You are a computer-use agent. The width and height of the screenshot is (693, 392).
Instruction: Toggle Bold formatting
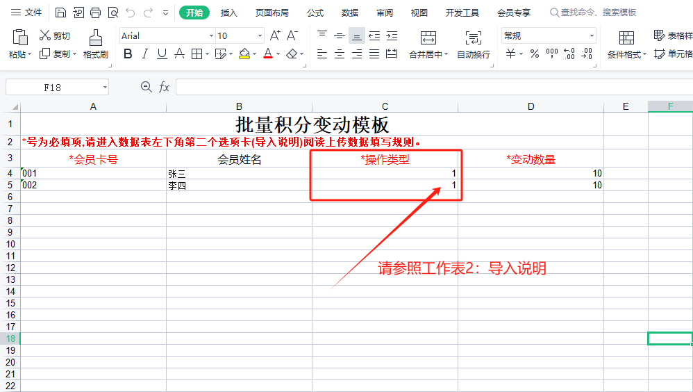click(x=128, y=54)
